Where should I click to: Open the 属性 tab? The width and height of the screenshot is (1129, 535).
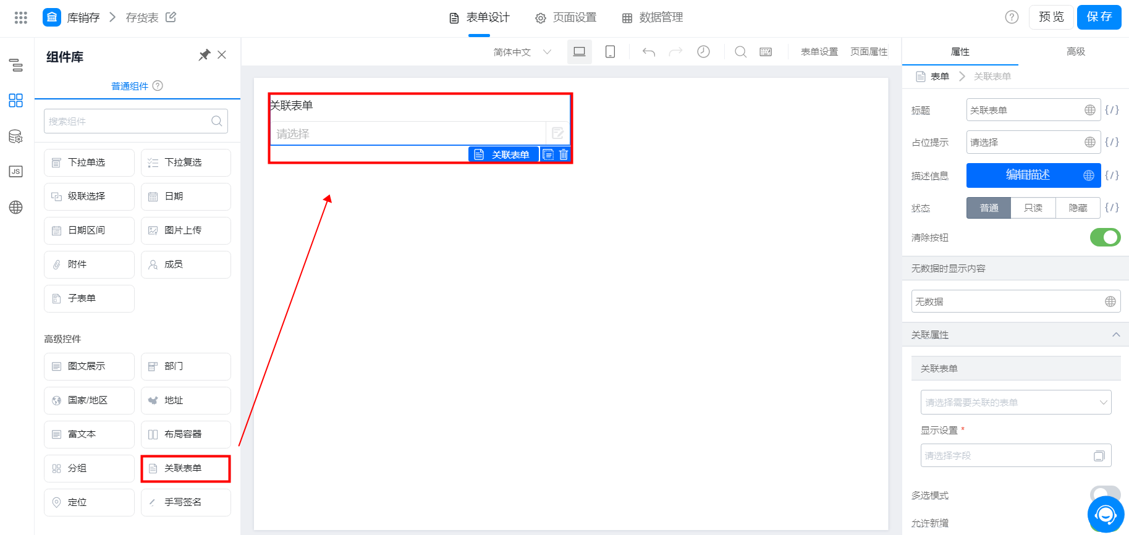click(960, 51)
